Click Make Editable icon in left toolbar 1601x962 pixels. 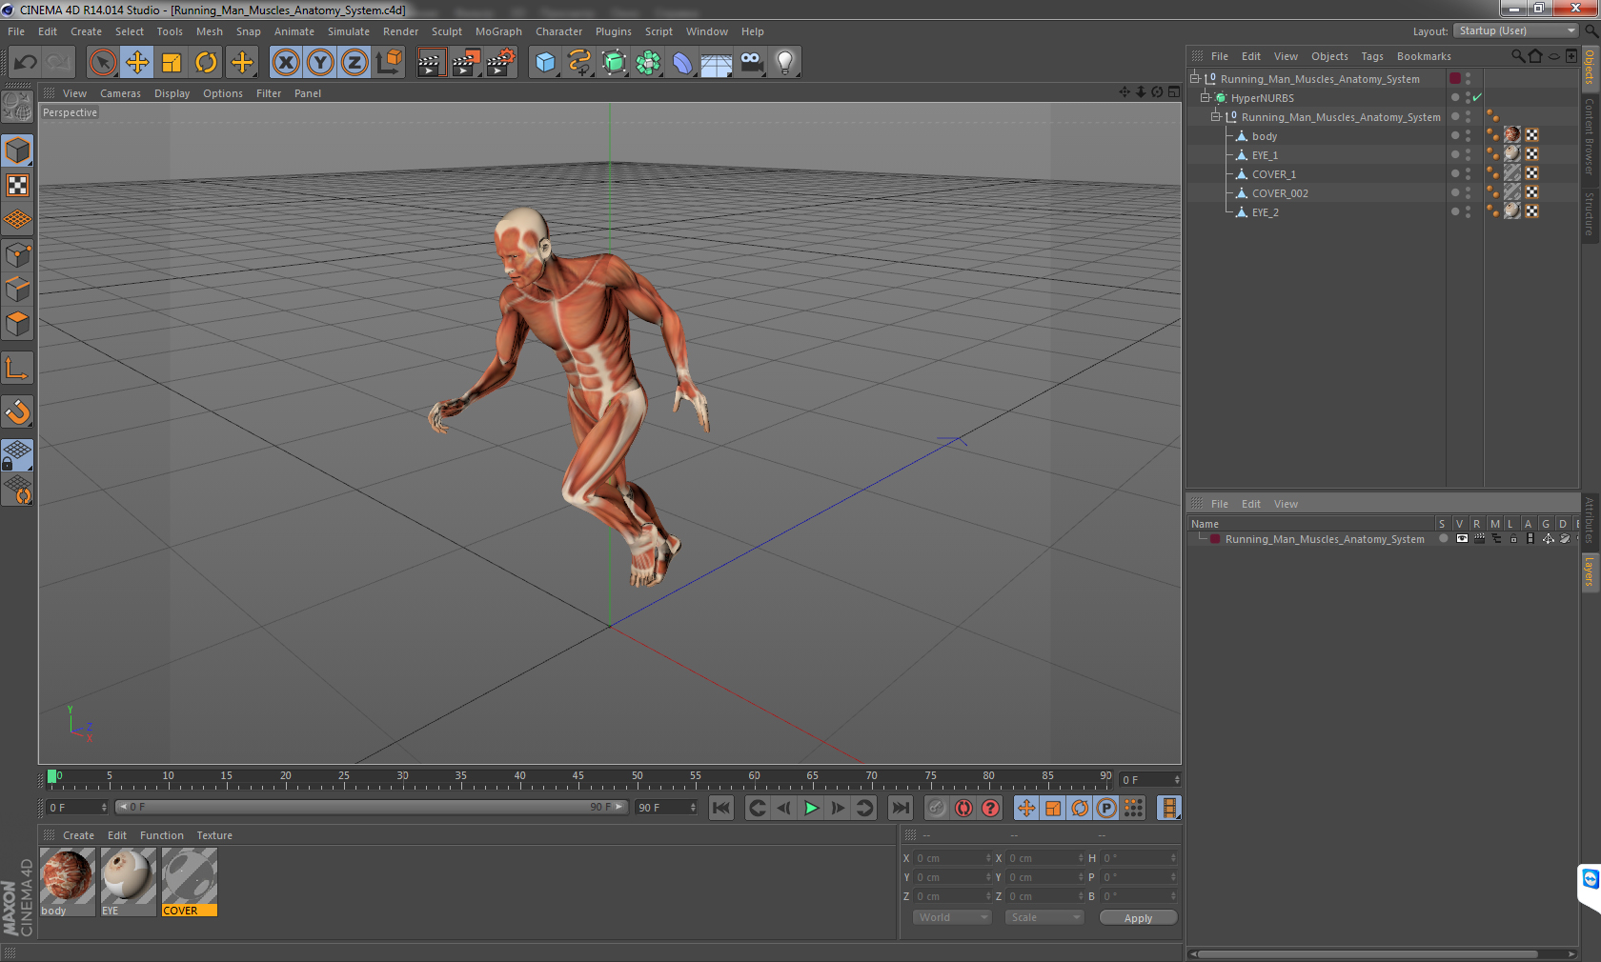pos(18,107)
